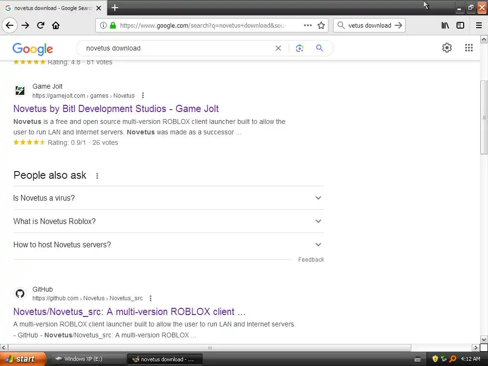This screenshot has width=488, height=366.
Task: Open Google quick settings gear
Action: point(447,48)
